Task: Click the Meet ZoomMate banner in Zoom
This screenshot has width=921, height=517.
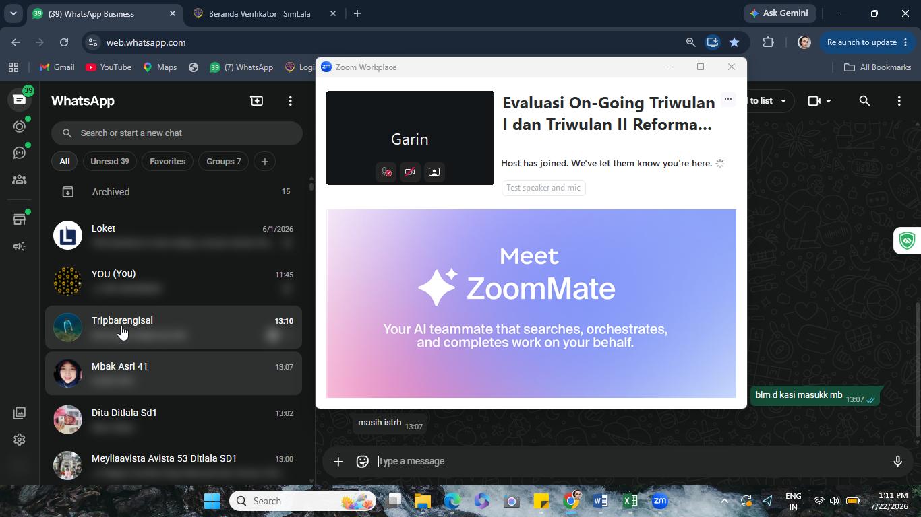Action: click(531, 304)
